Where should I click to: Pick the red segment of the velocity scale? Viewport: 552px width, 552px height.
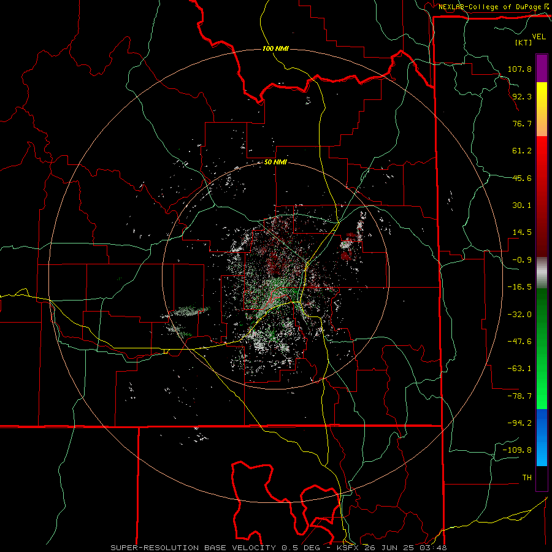coord(542,196)
